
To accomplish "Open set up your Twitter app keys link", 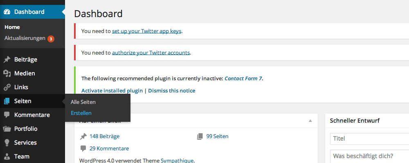I will click(146, 31).
